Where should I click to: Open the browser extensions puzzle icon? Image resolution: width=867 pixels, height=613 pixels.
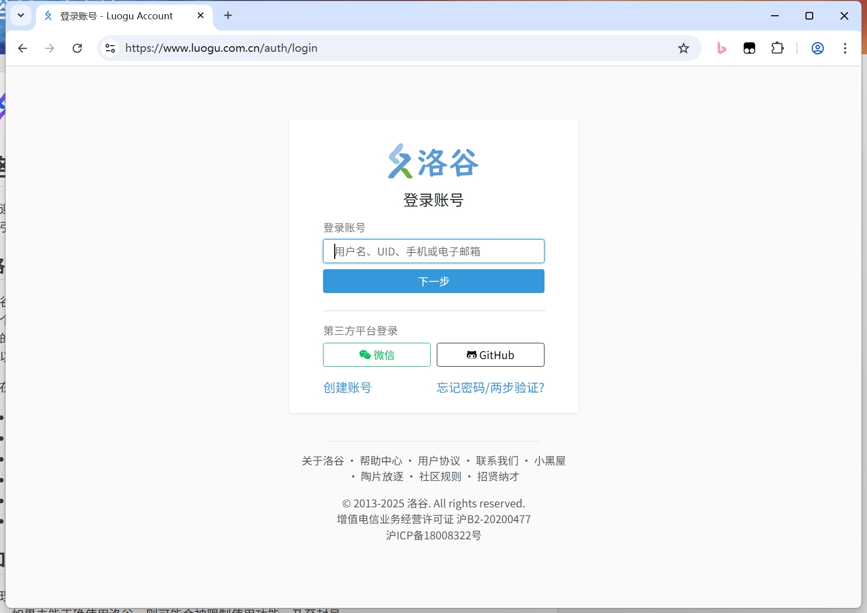tap(777, 48)
